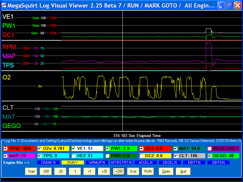Quit the log viewer
243x182 pixels.
click(183, 171)
